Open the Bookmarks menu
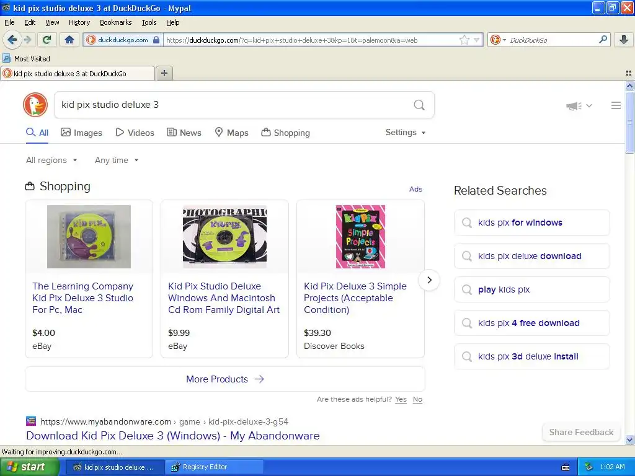 [x=115, y=22]
